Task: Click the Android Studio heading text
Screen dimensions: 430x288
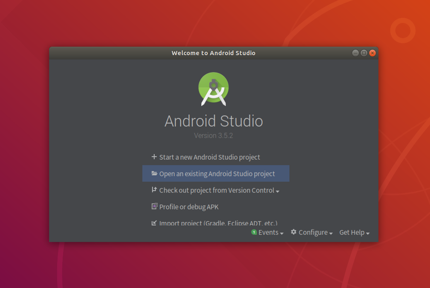Action: (213, 121)
